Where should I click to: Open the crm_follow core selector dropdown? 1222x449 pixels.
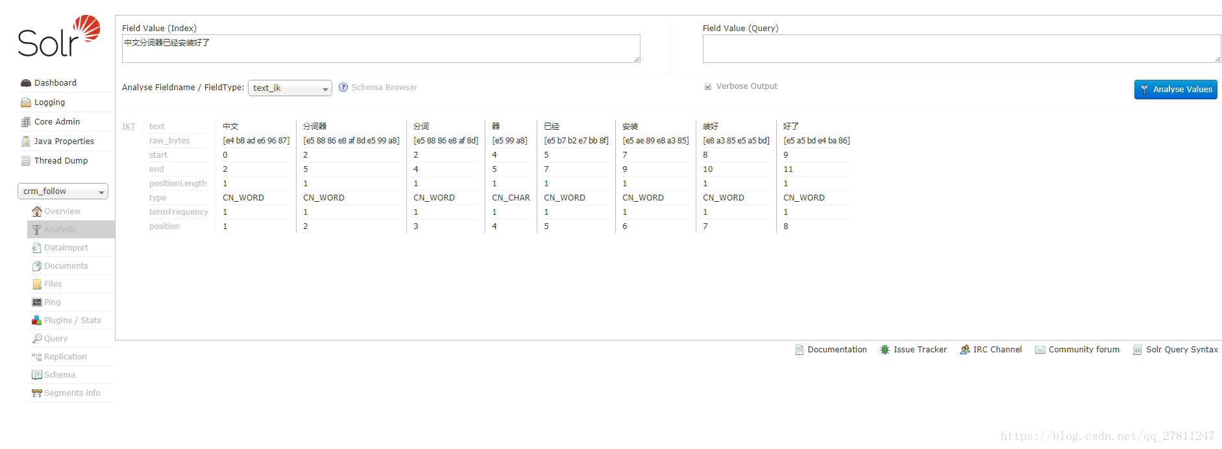(63, 191)
